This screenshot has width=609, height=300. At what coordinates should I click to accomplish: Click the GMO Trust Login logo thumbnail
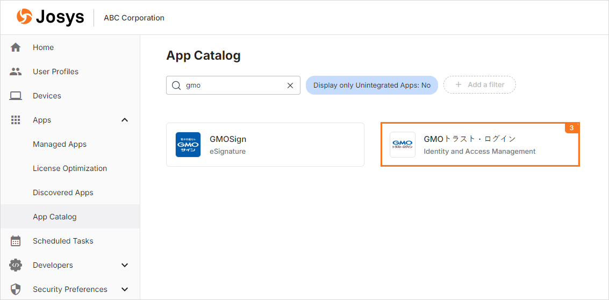[x=403, y=145]
